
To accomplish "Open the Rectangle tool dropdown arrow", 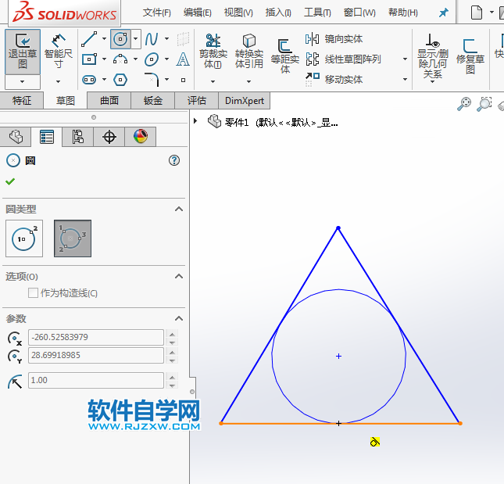I will click(104, 59).
